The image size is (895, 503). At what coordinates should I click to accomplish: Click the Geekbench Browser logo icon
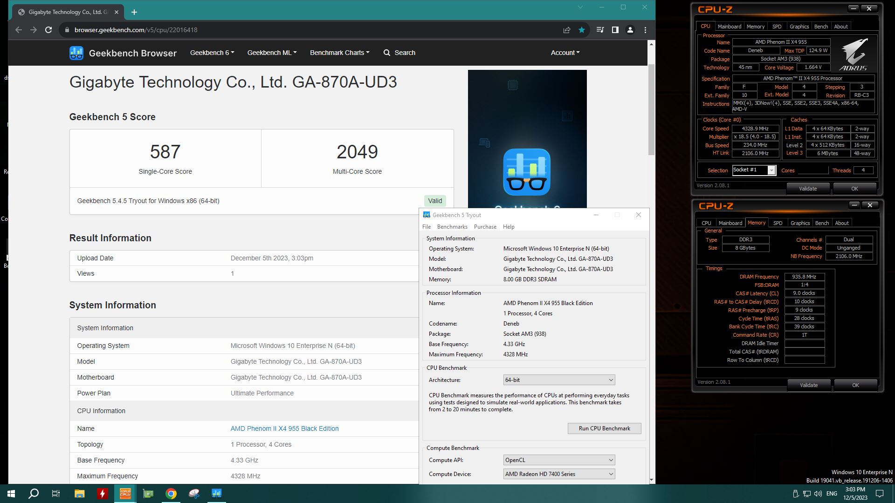point(76,53)
